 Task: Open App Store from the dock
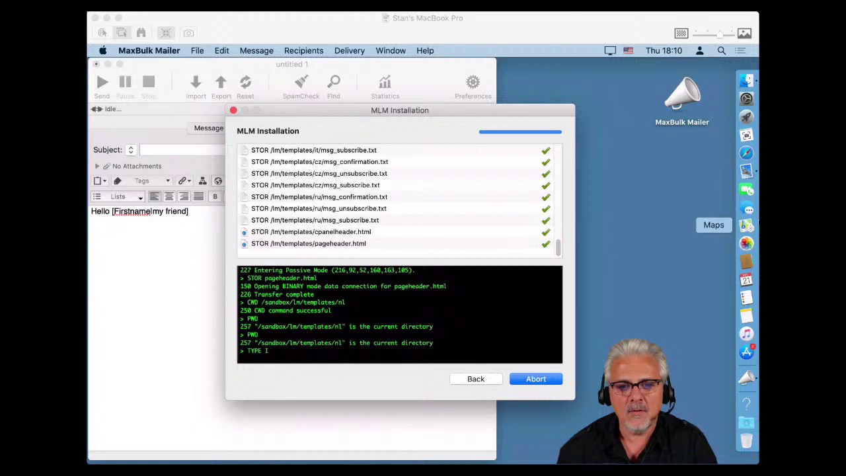746,352
